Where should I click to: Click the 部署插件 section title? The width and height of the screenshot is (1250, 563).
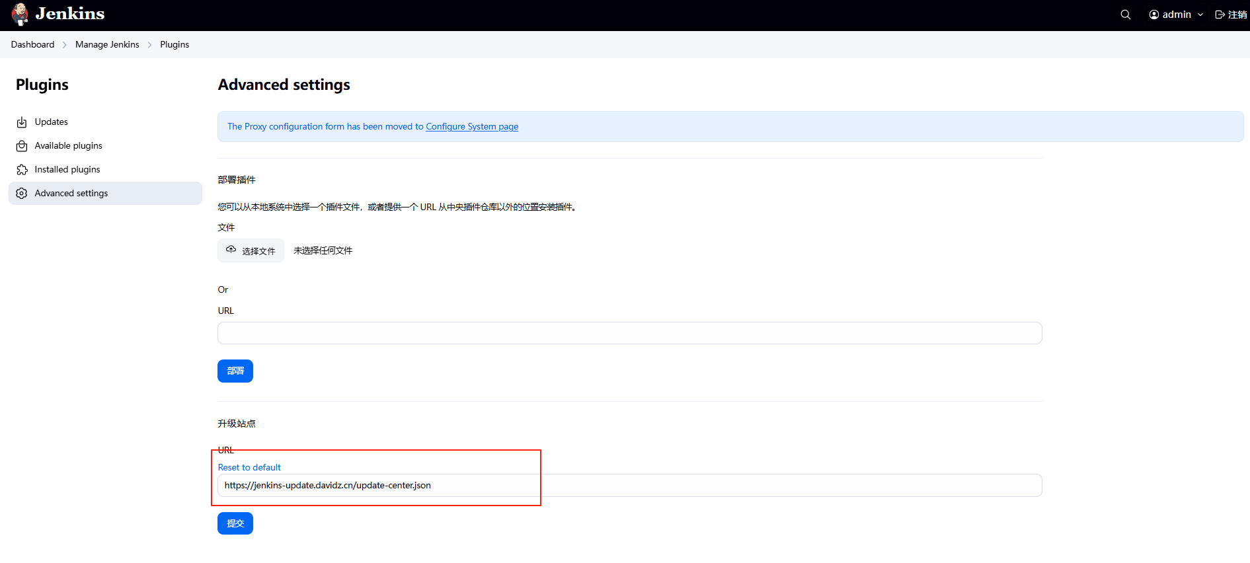[237, 180]
